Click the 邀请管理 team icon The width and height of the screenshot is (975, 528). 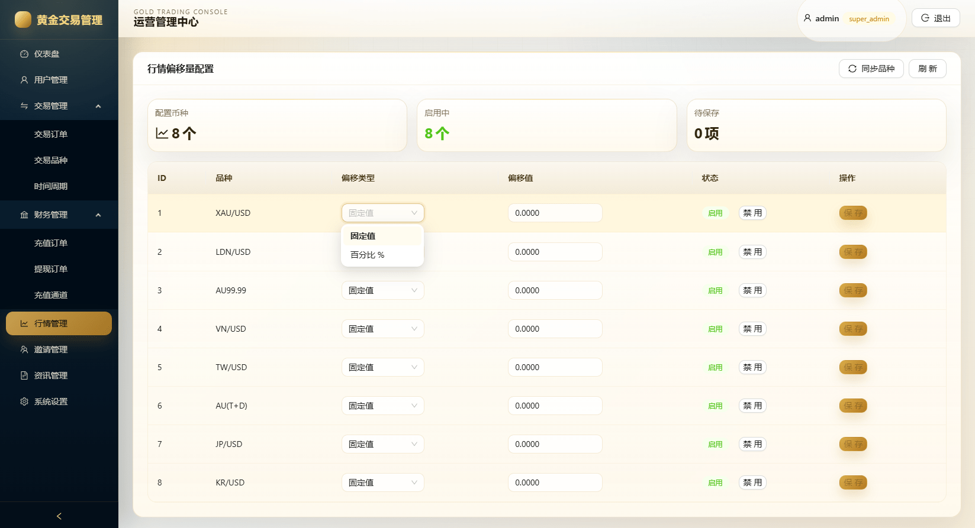(x=24, y=349)
